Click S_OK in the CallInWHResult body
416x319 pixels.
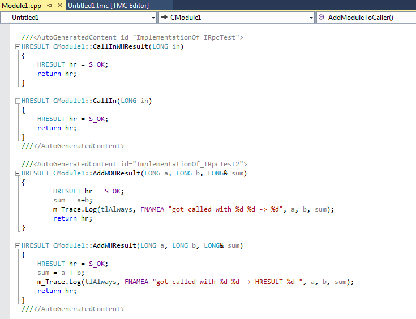tap(97, 64)
